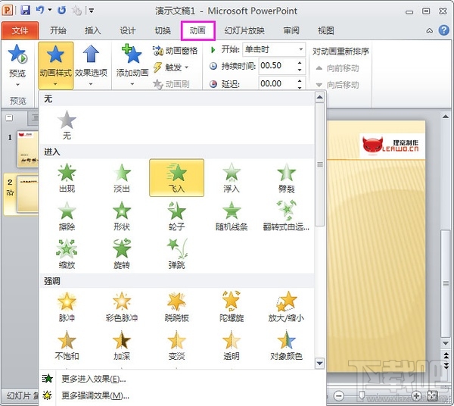Image resolution: width=454 pixels, height=406 pixels.
Task: Open the 添加动画 add animation dropdown
Action: [132, 65]
